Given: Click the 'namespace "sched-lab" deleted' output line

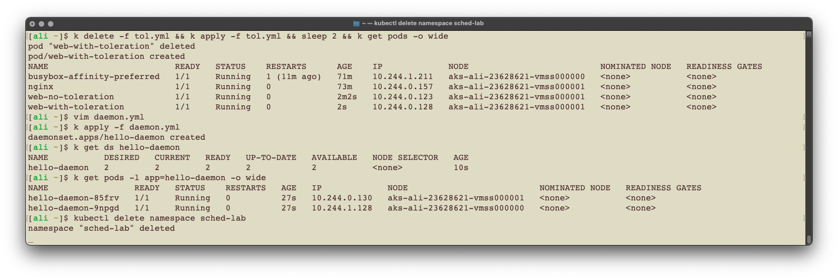Looking at the screenshot, I should point(101,228).
